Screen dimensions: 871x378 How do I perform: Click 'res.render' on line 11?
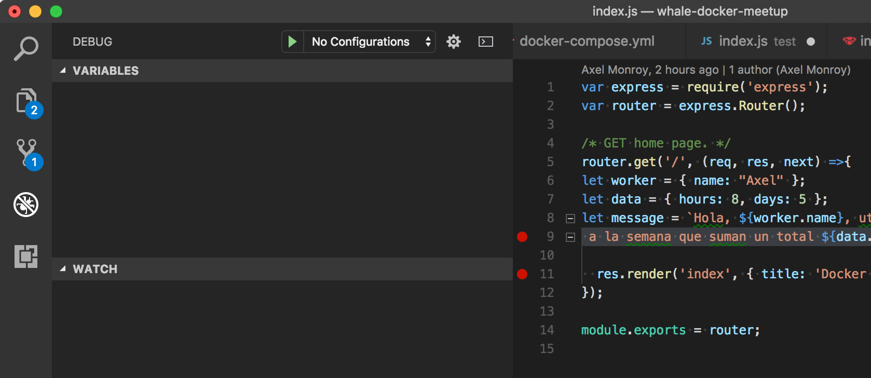click(634, 274)
